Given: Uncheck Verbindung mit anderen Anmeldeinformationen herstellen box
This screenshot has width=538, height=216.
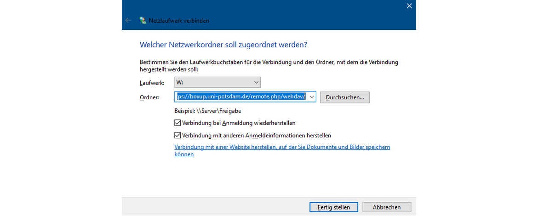Looking at the screenshot, I should [177, 136].
